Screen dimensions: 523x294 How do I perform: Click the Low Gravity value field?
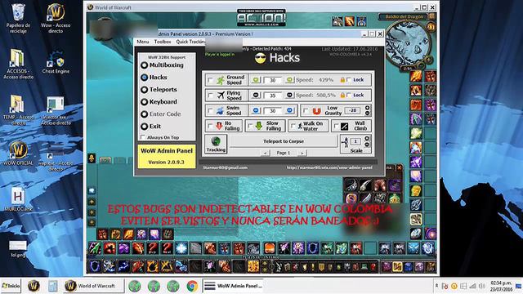coord(353,110)
